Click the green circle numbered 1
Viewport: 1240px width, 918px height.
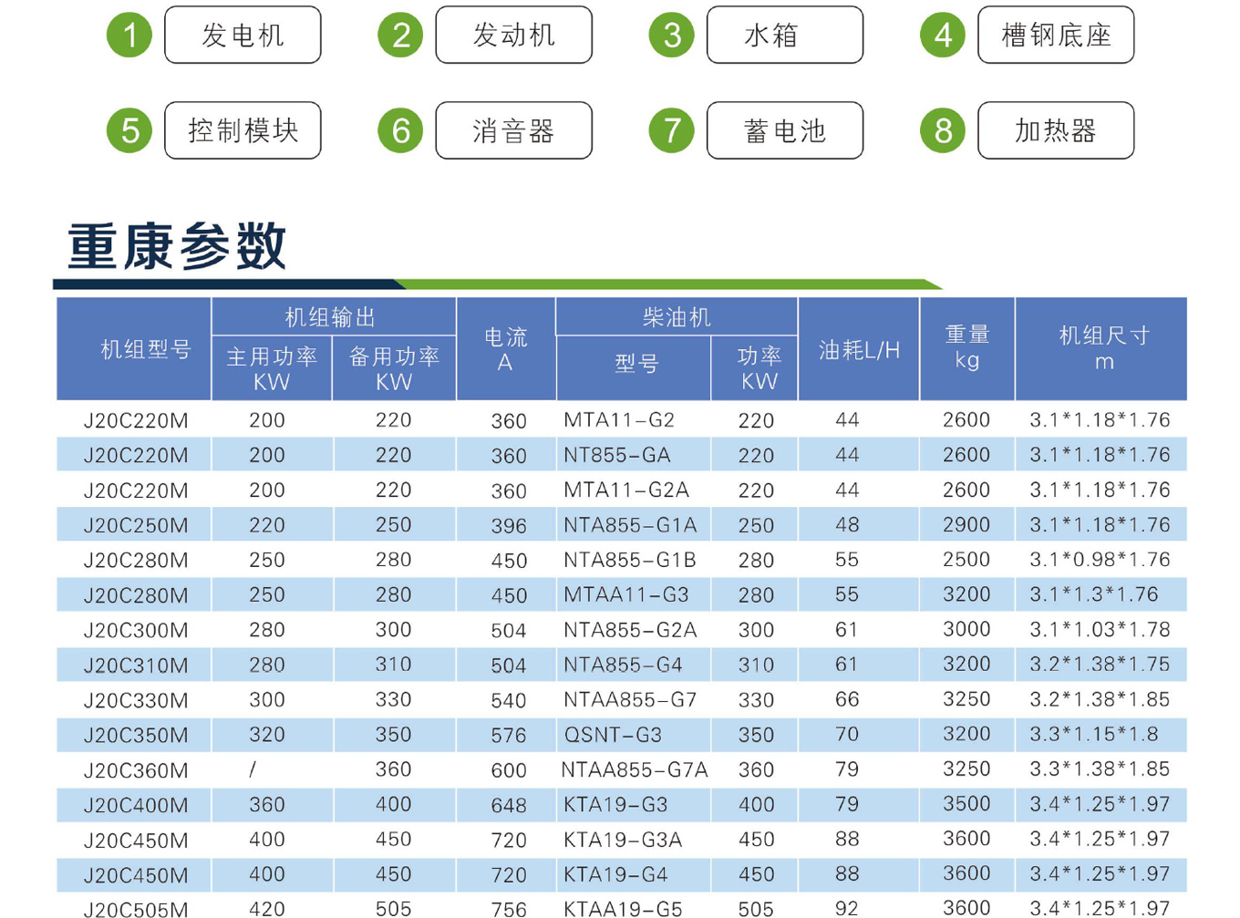pyautogui.click(x=129, y=36)
